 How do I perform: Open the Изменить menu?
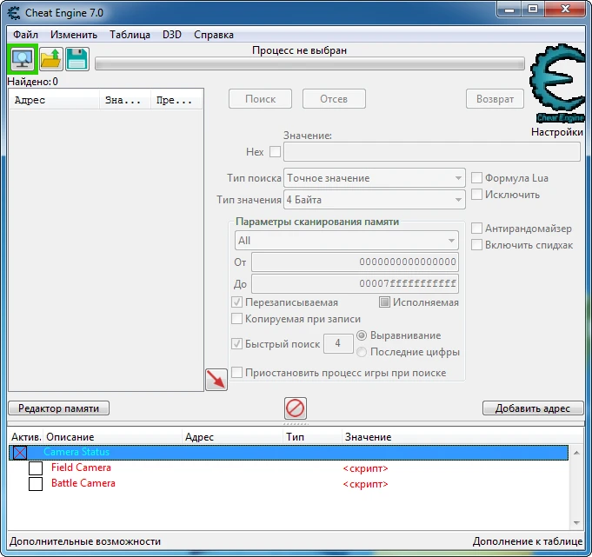pos(74,35)
